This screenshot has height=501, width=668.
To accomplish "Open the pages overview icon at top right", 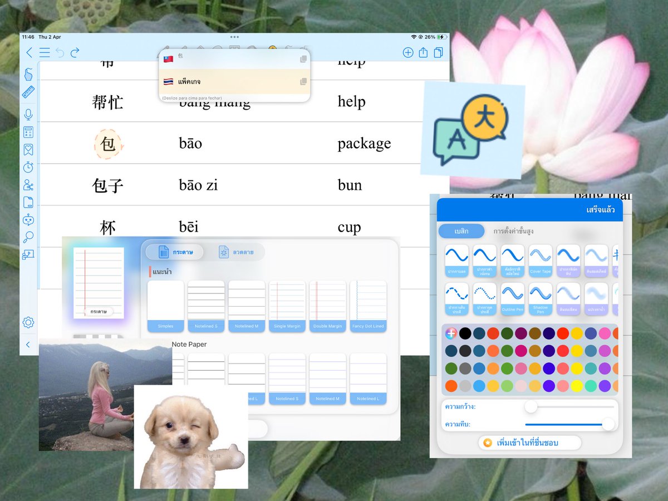I will pyautogui.click(x=439, y=53).
